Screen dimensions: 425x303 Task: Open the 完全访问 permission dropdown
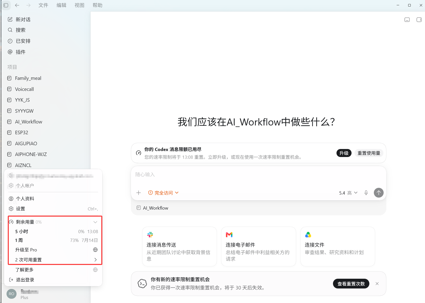click(163, 193)
